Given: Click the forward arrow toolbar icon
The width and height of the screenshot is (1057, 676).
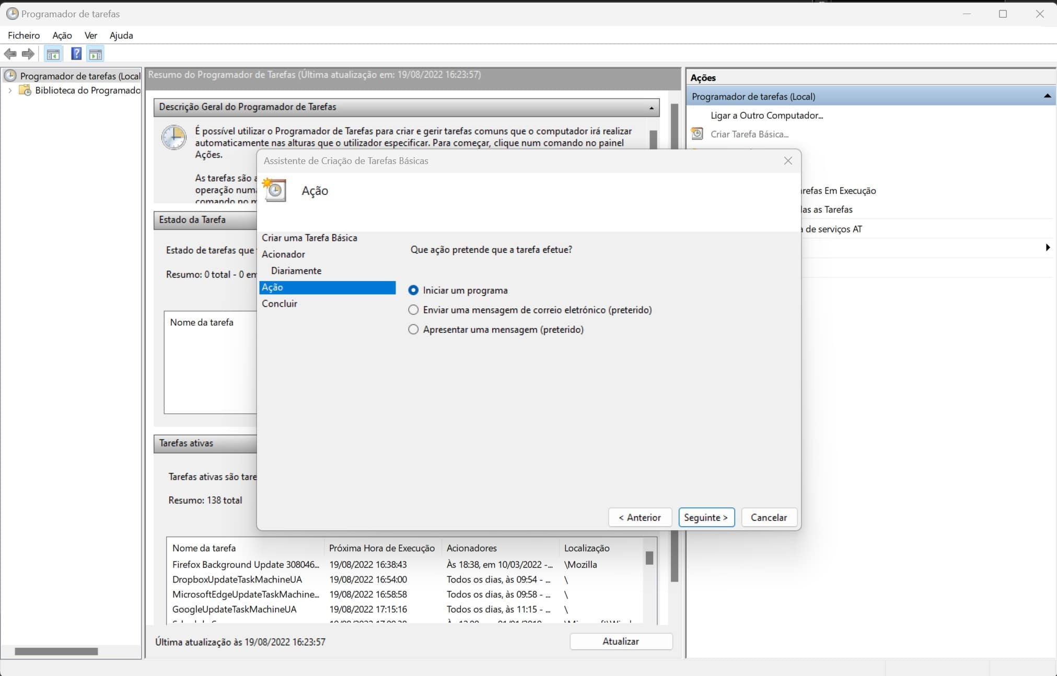Looking at the screenshot, I should [x=28, y=54].
